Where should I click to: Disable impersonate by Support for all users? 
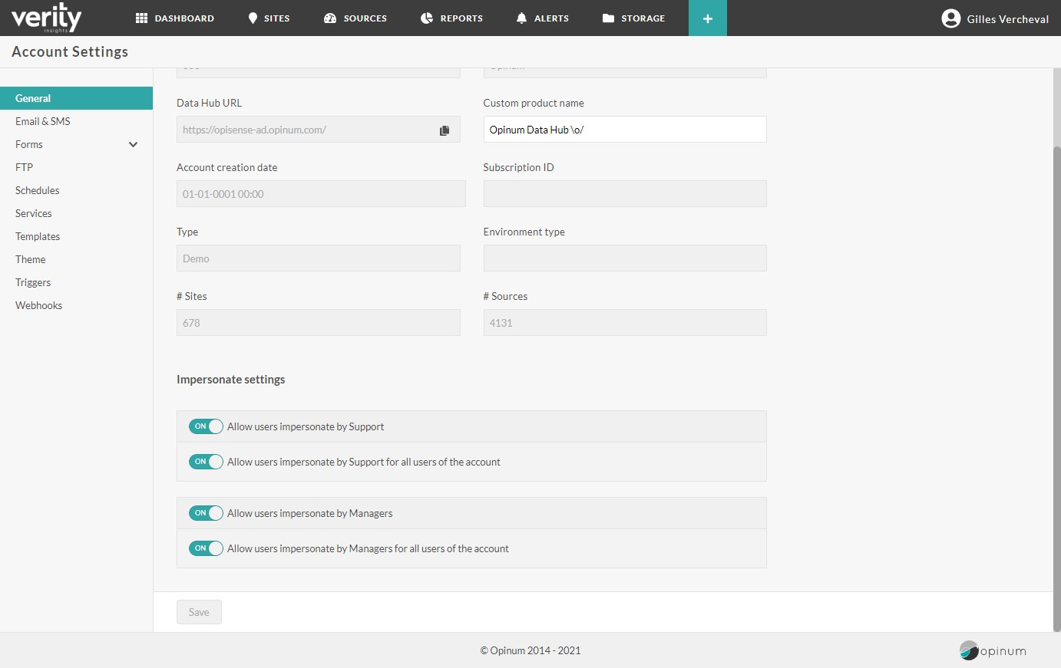[206, 462]
